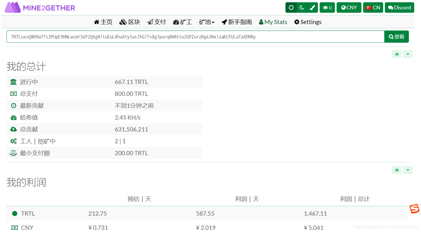Click the 预估 | 天 column header
This screenshot has height=232, width=421.
point(139,199)
